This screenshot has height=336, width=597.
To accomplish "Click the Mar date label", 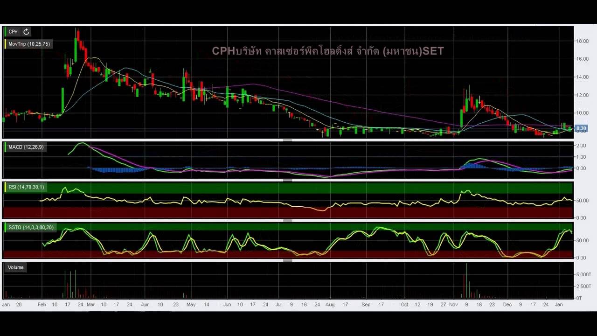I will pyautogui.click(x=90, y=305).
